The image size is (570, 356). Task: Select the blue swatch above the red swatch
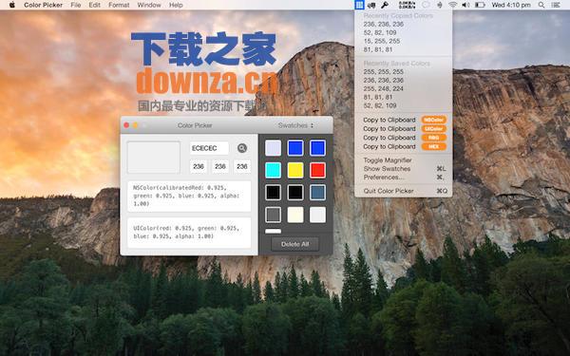coord(317,148)
